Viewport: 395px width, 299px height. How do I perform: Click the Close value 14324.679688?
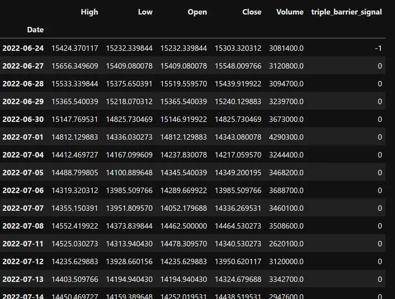tap(238, 279)
